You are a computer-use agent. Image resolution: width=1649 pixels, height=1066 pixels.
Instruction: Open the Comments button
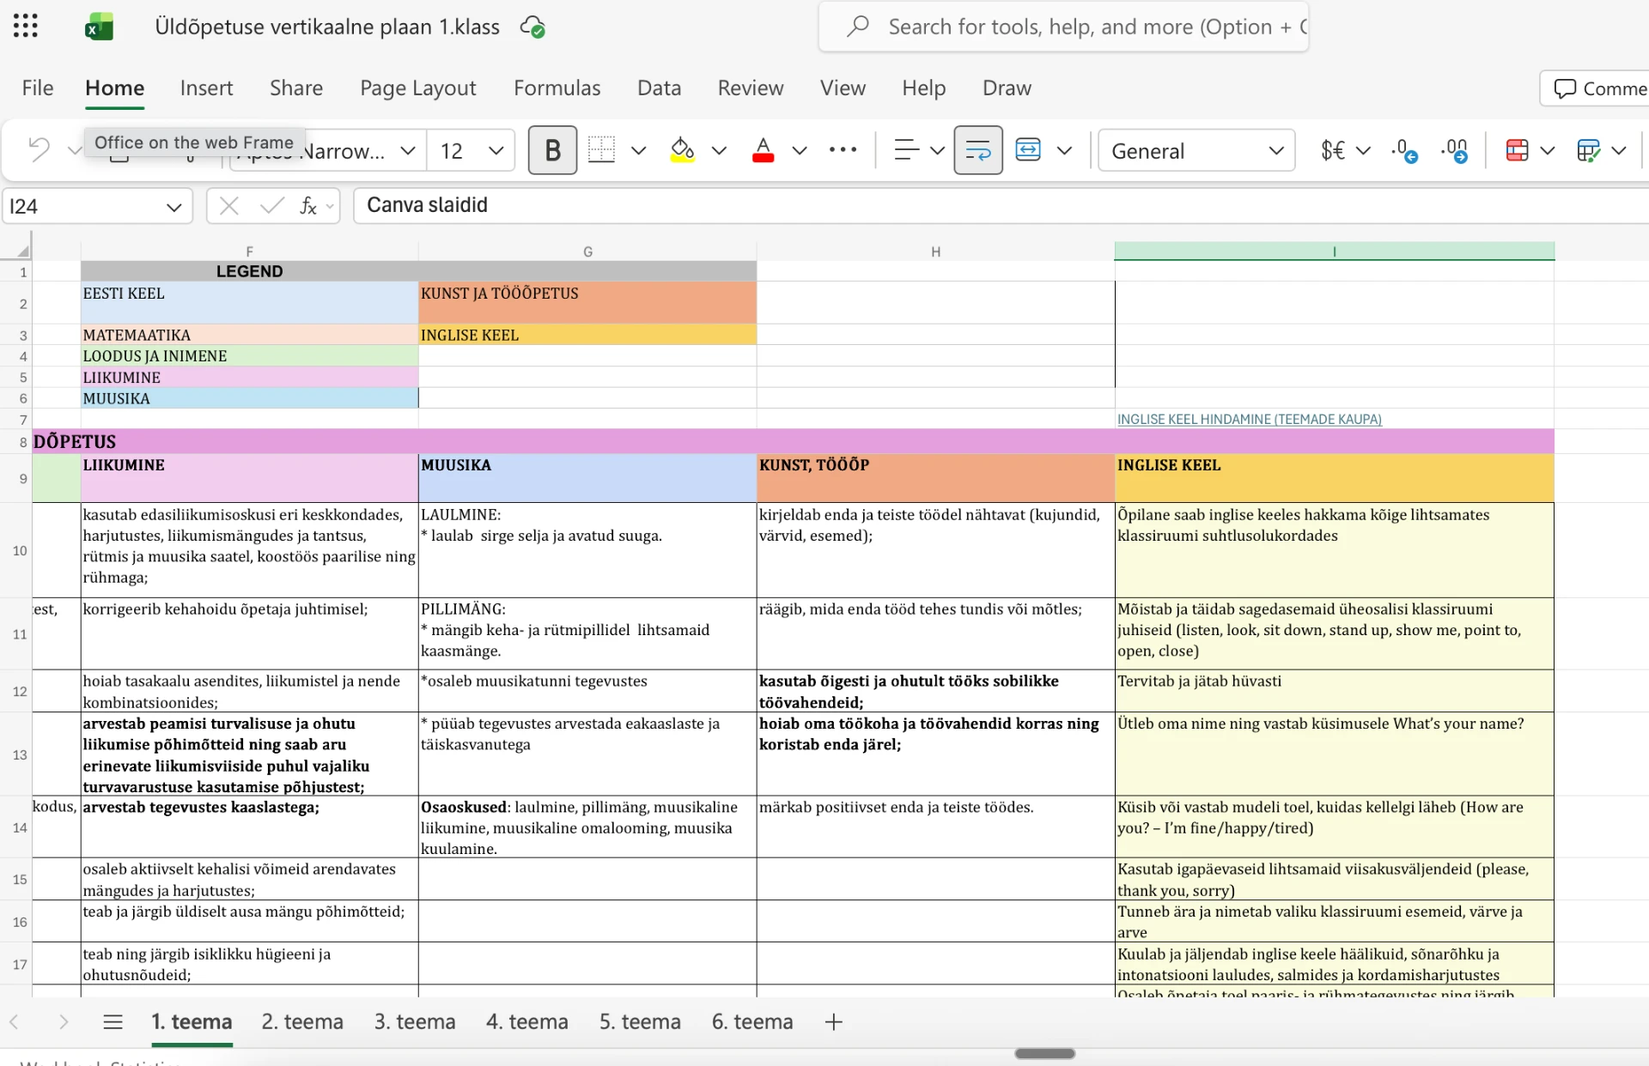tap(1596, 88)
